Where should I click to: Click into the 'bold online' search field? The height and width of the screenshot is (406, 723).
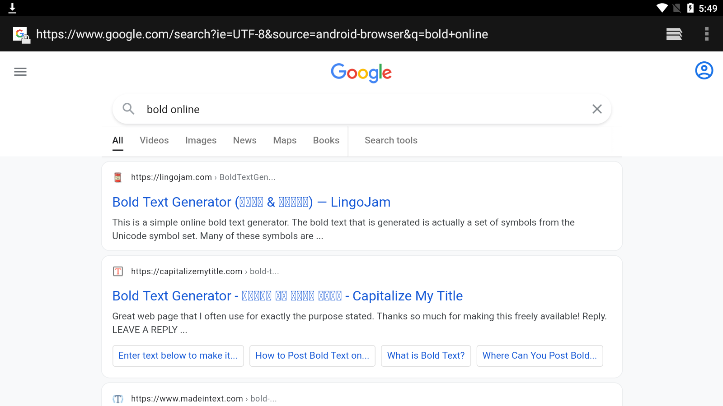point(361,109)
